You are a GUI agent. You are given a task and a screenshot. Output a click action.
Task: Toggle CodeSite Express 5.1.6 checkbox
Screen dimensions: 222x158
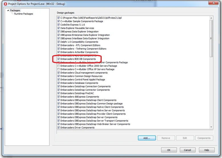(x=59, y=25)
